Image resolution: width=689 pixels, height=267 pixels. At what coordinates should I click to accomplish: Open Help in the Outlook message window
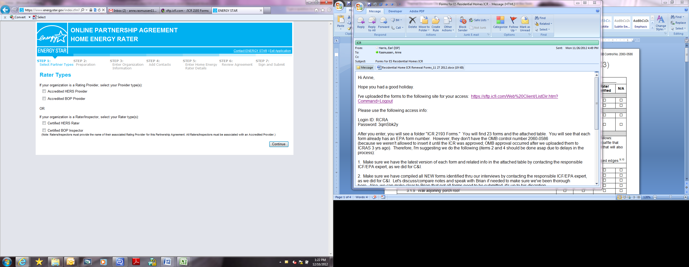pyautogui.click(x=598, y=11)
